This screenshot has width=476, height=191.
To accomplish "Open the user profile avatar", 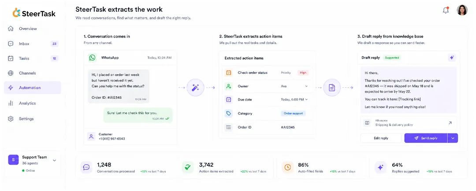I will pyautogui.click(x=462, y=10).
